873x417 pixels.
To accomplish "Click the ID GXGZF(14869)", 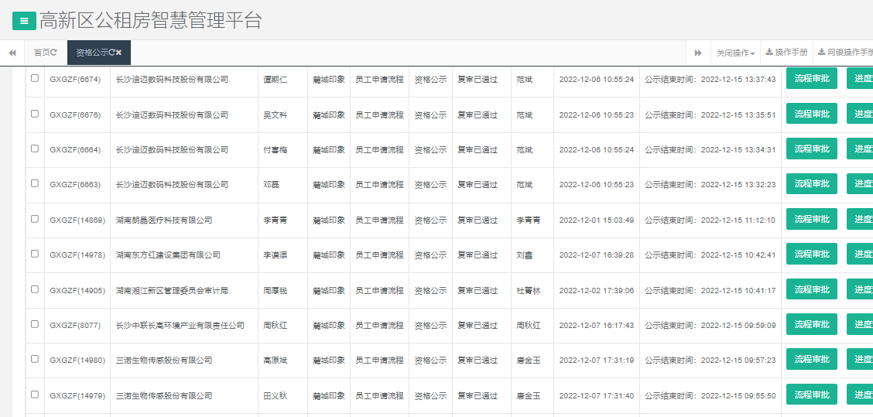I will coord(77,220).
